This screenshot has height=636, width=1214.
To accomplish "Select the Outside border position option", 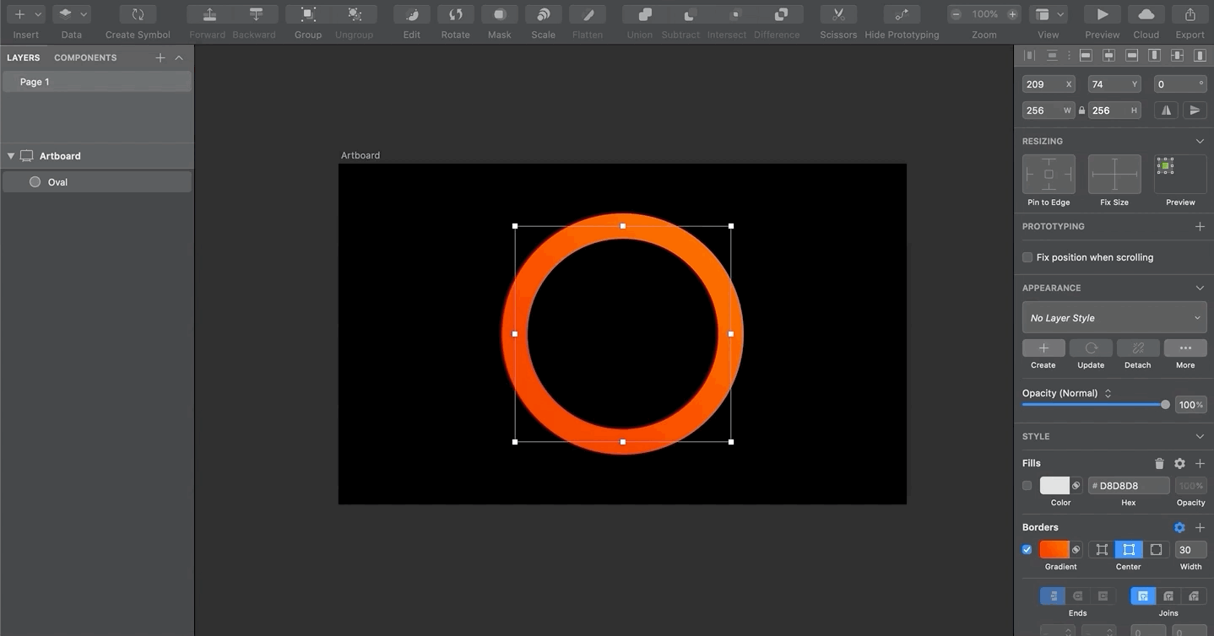I will tap(1156, 549).
